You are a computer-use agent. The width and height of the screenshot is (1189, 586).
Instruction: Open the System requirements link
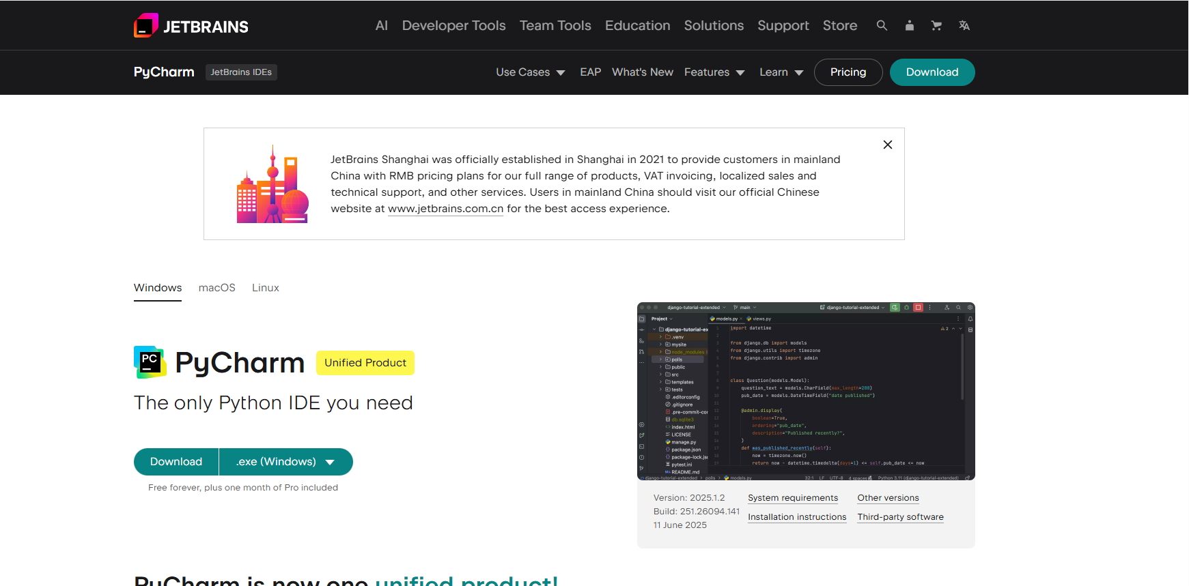[792, 498]
